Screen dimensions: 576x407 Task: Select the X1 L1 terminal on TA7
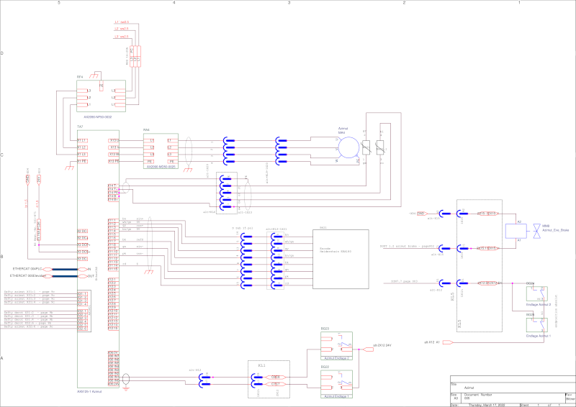click(82, 140)
